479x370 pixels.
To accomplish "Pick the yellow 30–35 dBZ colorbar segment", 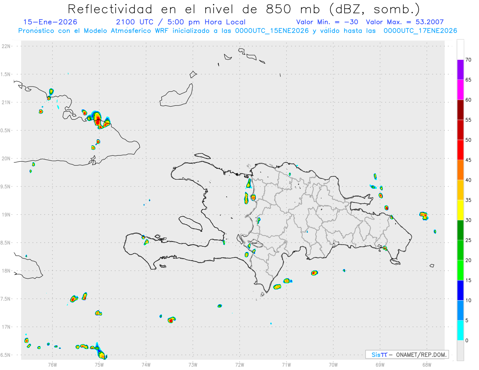I will (x=460, y=210).
